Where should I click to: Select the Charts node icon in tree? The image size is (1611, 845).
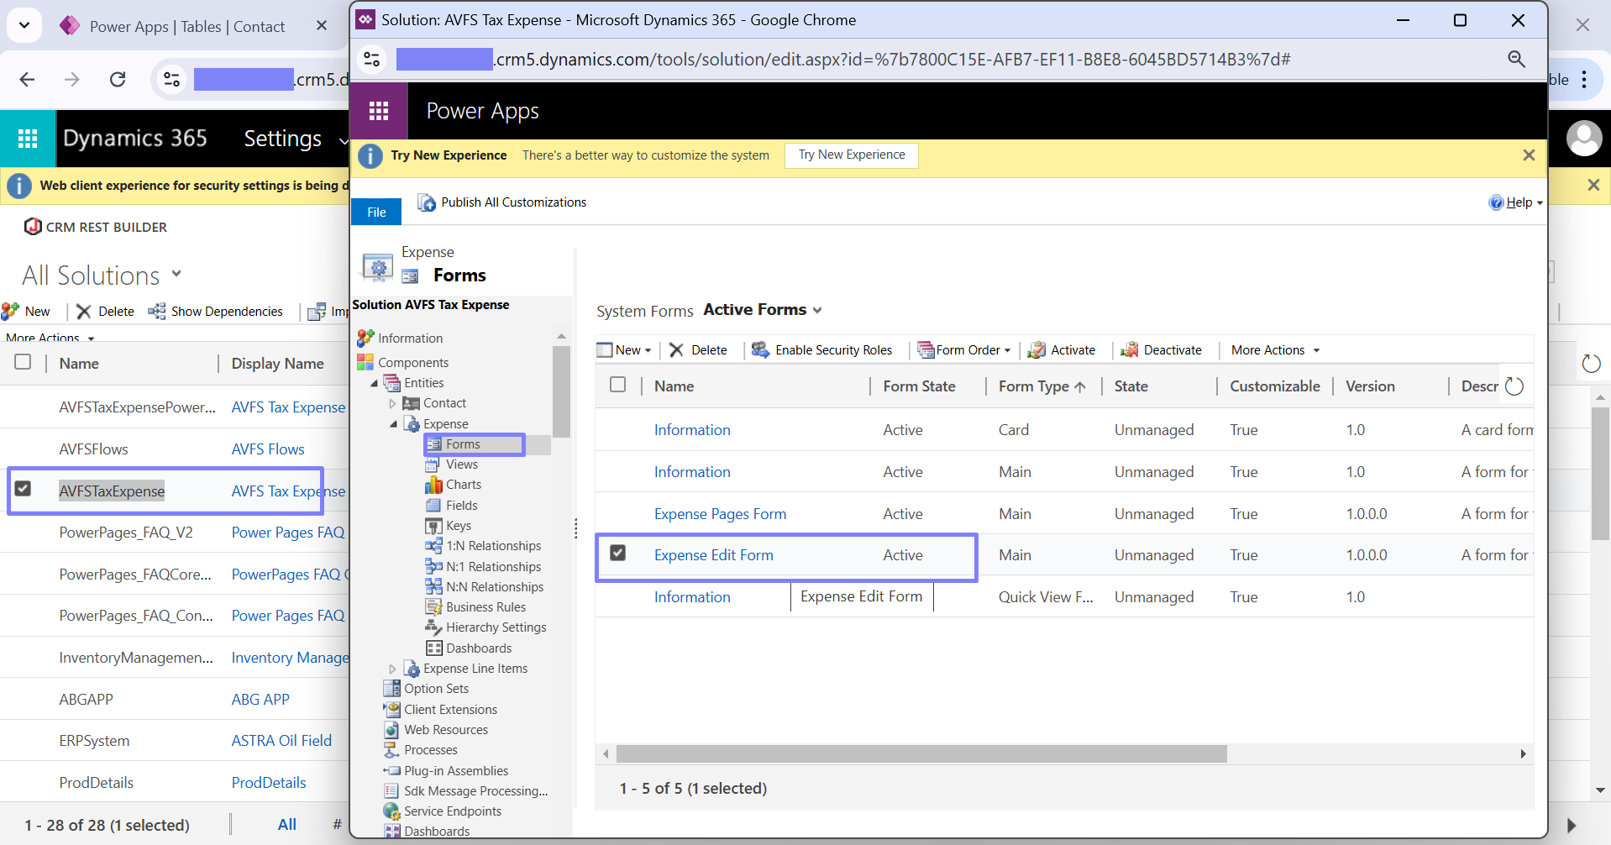pyautogui.click(x=433, y=485)
